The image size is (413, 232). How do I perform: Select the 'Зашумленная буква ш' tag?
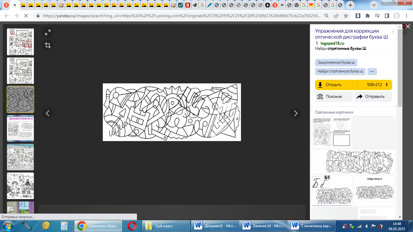(x=336, y=63)
